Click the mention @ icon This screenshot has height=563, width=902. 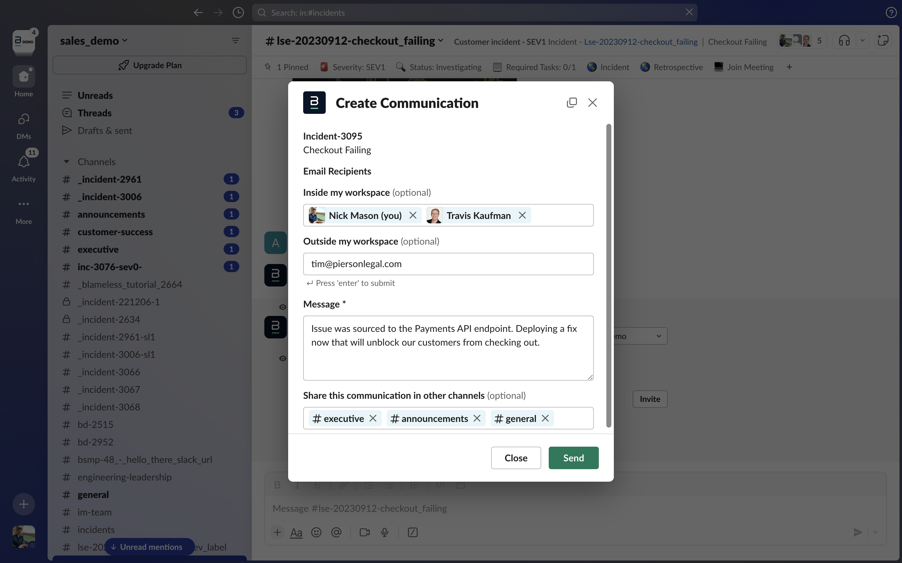coord(336,532)
